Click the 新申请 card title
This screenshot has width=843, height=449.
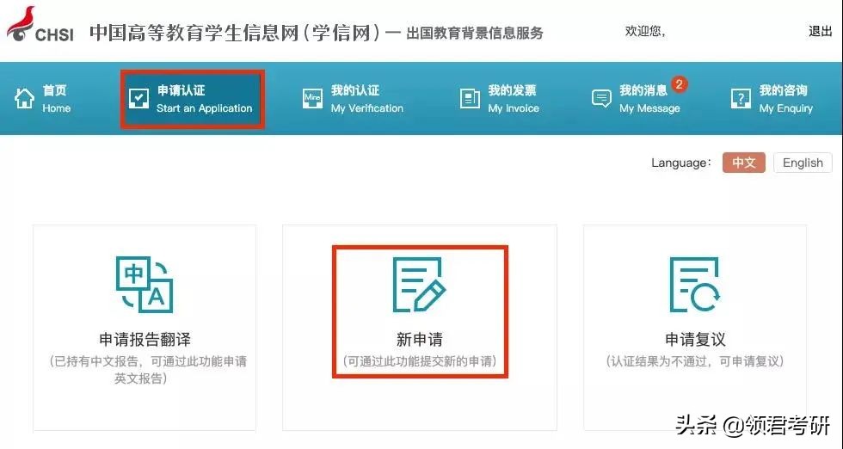click(x=420, y=340)
